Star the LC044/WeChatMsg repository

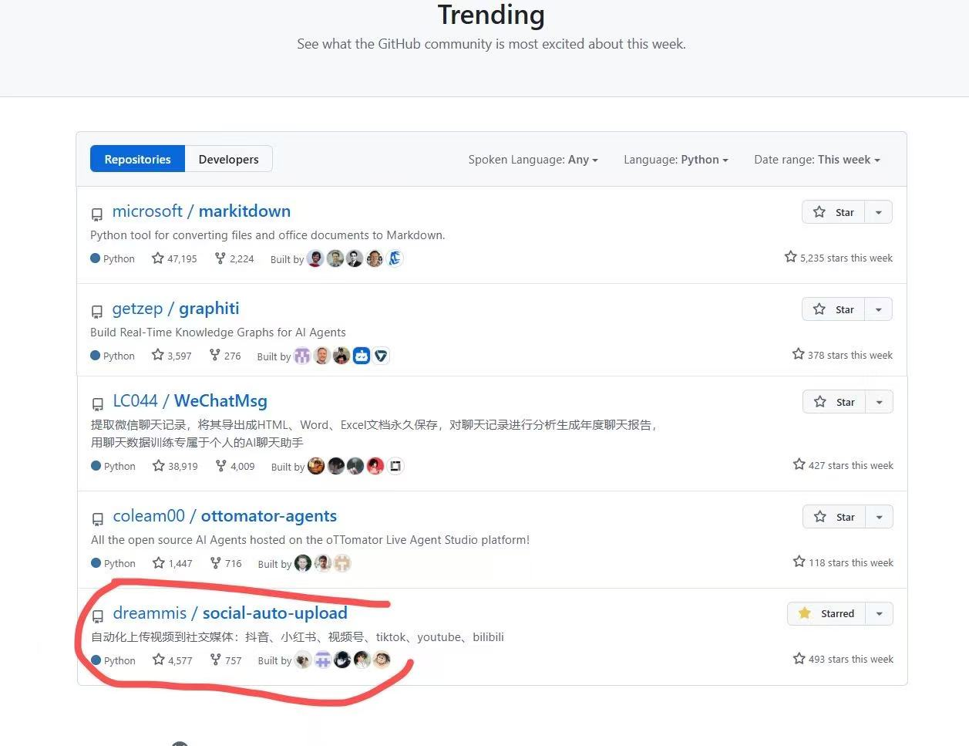pos(835,402)
